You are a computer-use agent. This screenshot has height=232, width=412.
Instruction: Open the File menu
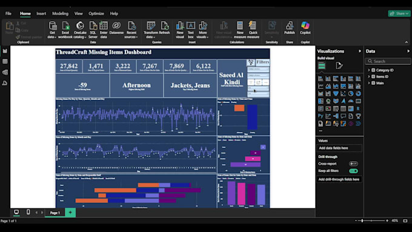point(8,13)
